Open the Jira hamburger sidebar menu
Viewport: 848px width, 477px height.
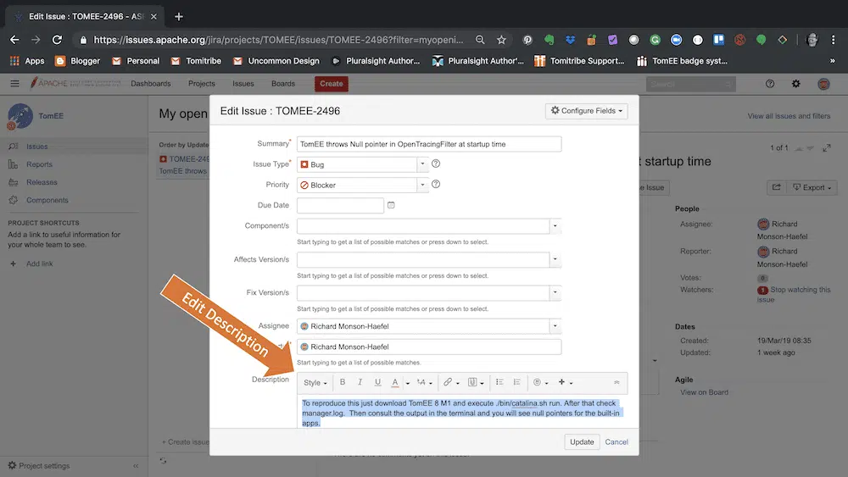click(14, 83)
